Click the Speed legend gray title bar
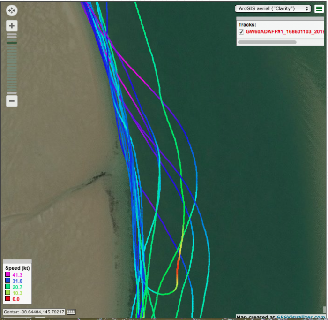Screen dimensions: 328x320 pyautogui.click(x=17, y=261)
